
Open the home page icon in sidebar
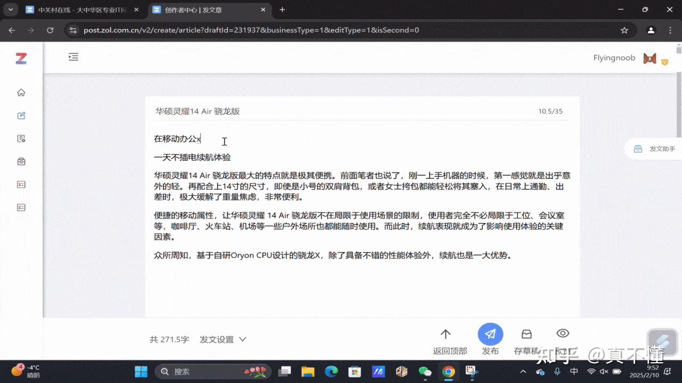point(21,93)
